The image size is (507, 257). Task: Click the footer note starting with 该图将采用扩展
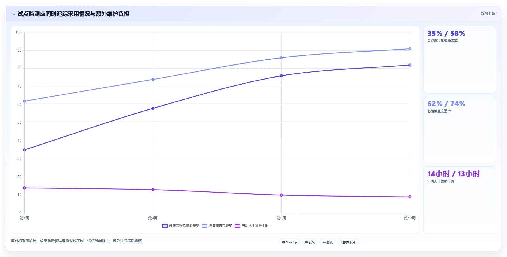[x=78, y=241]
